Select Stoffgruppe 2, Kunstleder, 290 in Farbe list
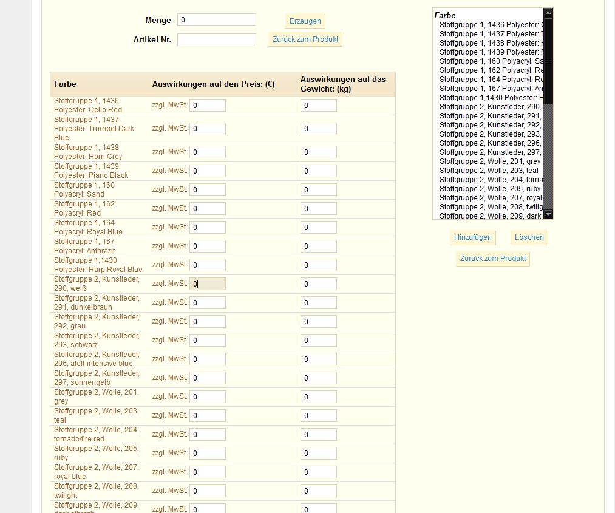615x513 pixels. tap(491, 107)
